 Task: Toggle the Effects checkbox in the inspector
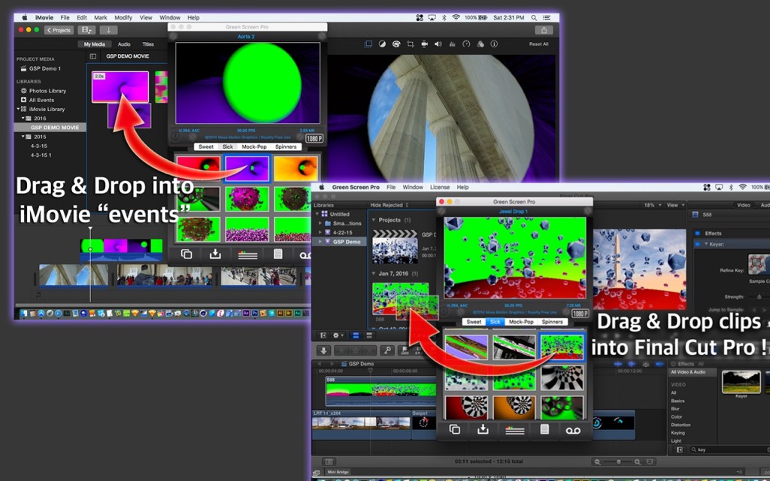(x=697, y=234)
